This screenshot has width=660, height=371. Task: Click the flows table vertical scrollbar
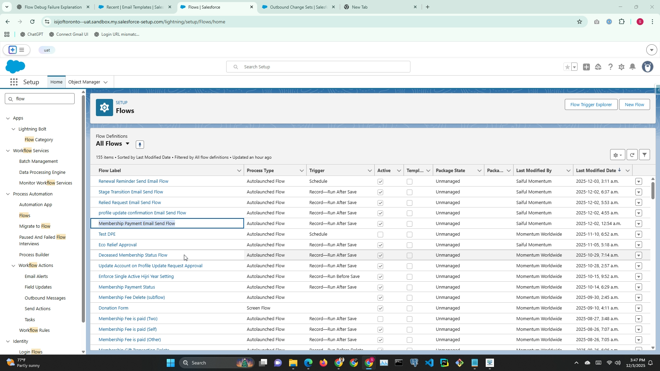(653, 191)
